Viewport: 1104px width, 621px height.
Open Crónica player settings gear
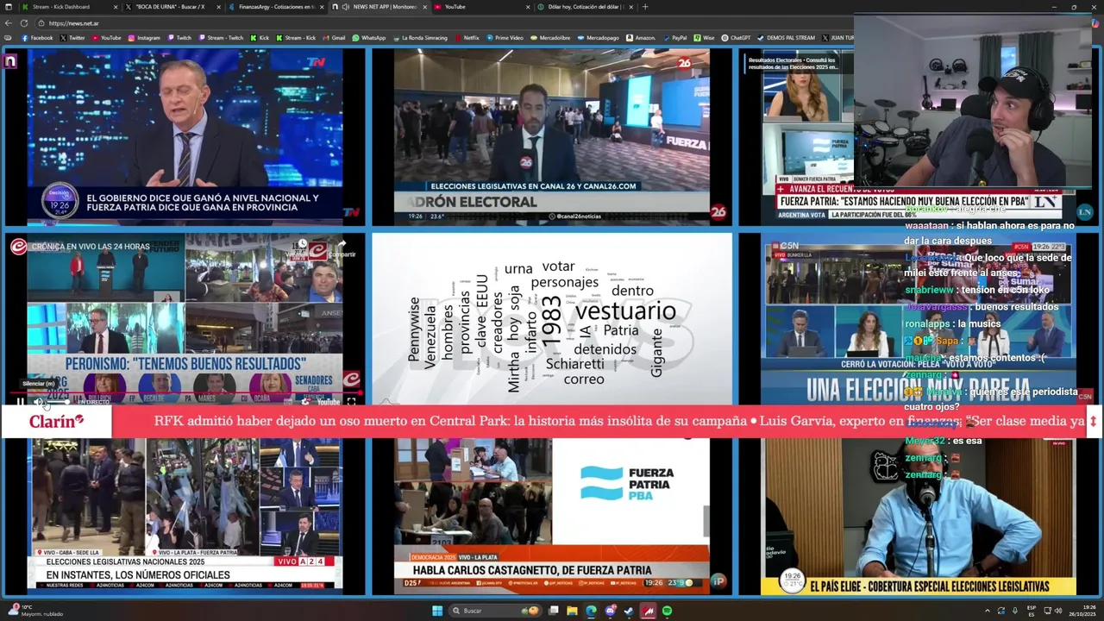(304, 401)
